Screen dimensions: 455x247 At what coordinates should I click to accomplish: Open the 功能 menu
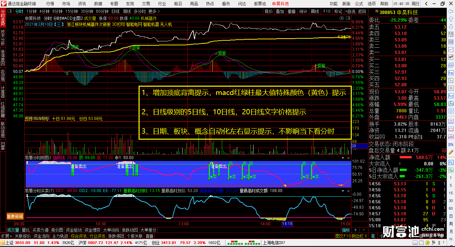[x=334, y=4]
